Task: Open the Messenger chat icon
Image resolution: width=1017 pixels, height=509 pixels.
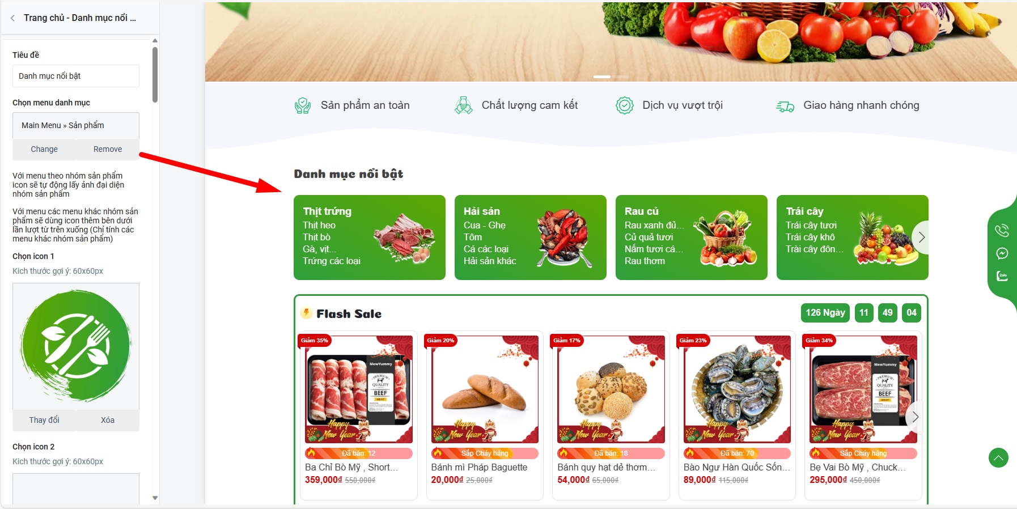Action: pyautogui.click(x=1002, y=253)
